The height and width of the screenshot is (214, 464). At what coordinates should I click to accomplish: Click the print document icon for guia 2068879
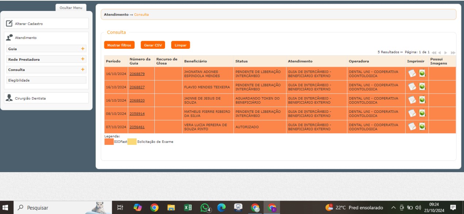(x=412, y=74)
